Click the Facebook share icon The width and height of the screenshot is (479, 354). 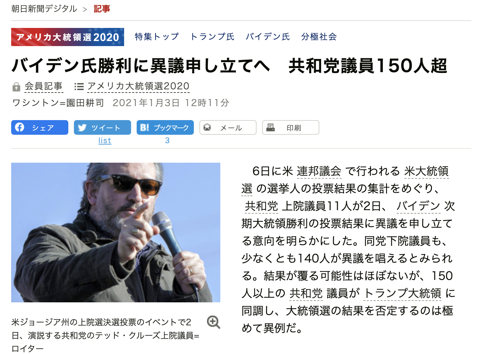20,127
